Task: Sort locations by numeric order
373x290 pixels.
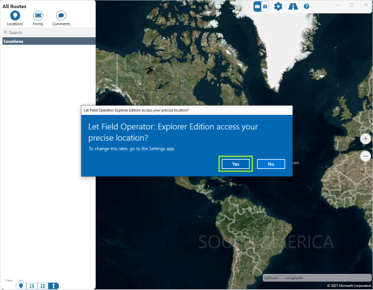Action: click(32, 286)
